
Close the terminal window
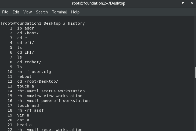tap(192, 3)
